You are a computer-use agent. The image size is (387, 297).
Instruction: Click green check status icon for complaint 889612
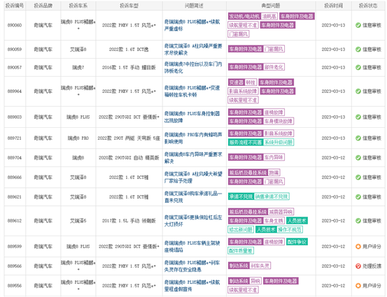(x=358, y=221)
